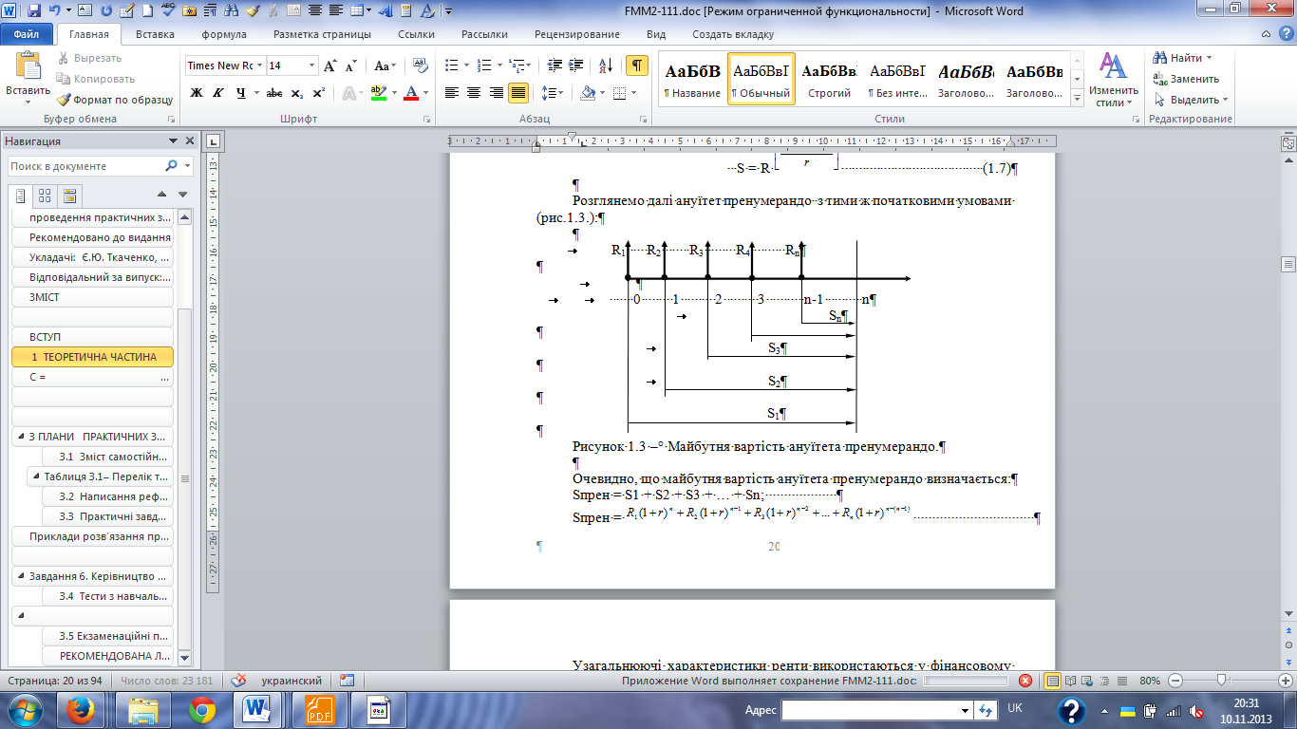This screenshot has width=1297, height=729.
Task: Collapse '3 ПЛАНИ ПРАКТИЧНИХ З...' heading in navigation
Action: [x=20, y=438]
